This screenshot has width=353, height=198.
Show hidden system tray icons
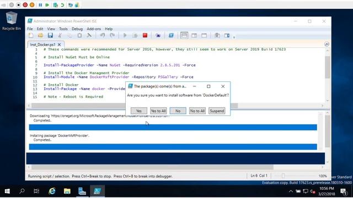[x=291, y=191]
